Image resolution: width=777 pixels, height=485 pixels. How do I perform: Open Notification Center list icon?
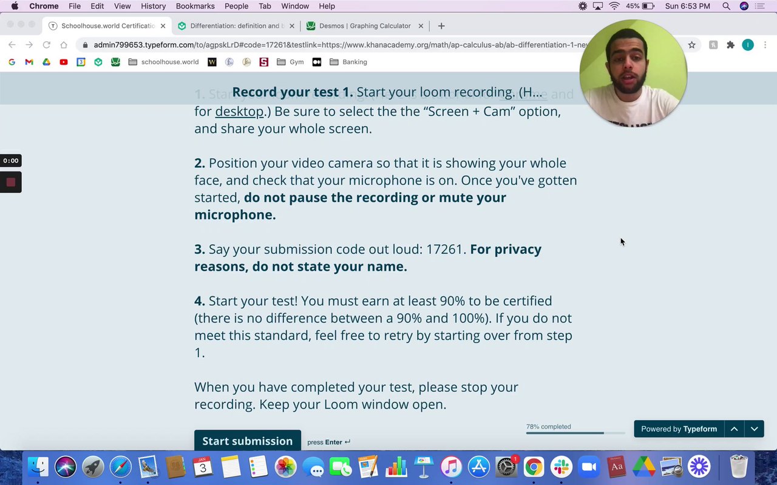point(760,6)
